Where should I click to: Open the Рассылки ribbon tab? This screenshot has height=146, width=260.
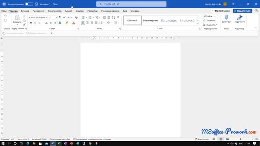(92, 11)
